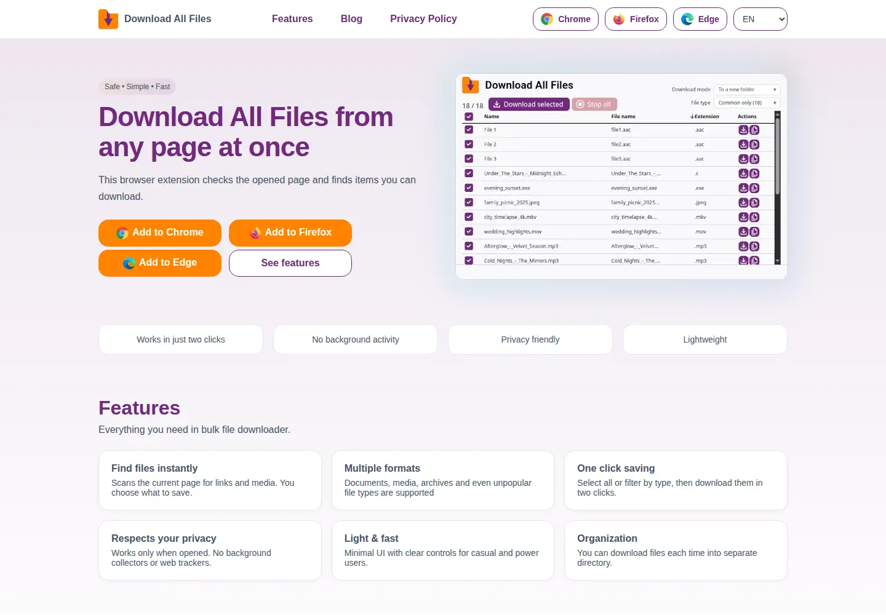Toggle checkbox for wedding_highlights.mov row
This screenshot has width=886, height=615.
click(469, 232)
